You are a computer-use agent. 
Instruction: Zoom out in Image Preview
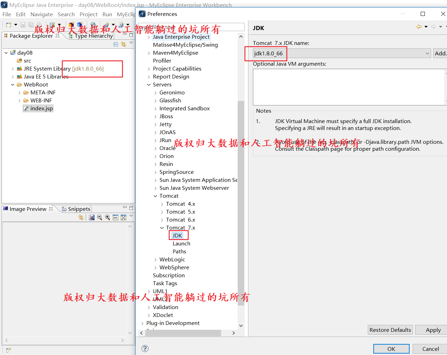click(x=100, y=217)
